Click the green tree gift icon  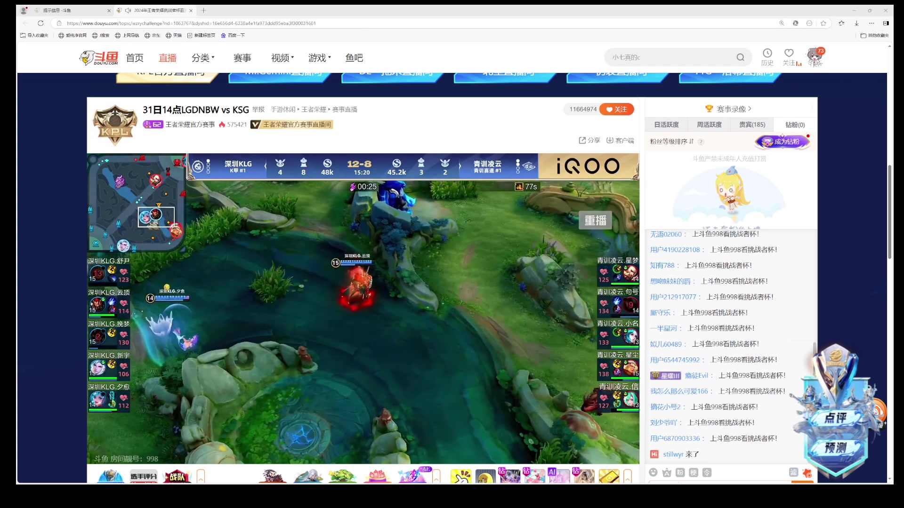(342, 476)
